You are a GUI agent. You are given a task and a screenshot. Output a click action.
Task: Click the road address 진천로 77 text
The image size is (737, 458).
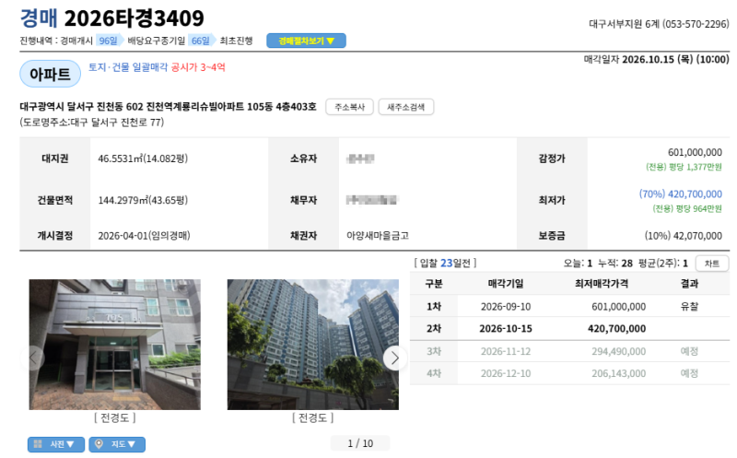(x=91, y=123)
